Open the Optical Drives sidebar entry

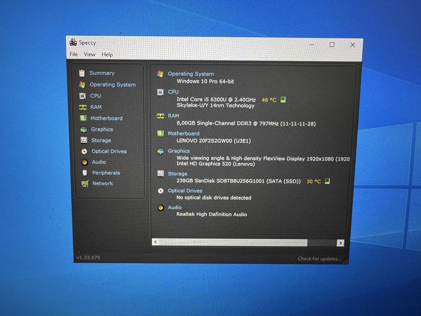click(109, 151)
